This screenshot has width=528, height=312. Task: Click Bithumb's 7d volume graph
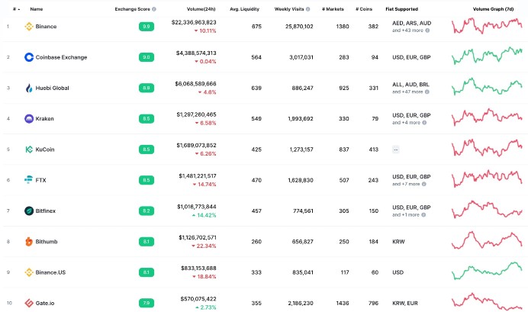click(x=487, y=240)
